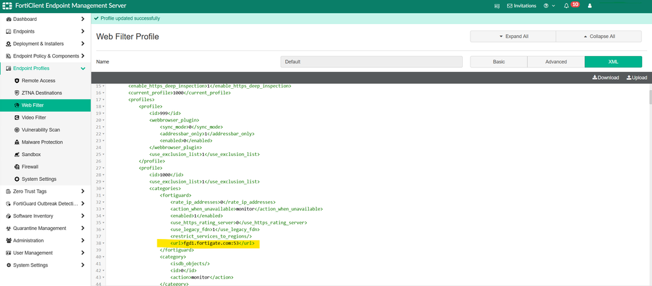Select the Firewall profile item
The height and width of the screenshot is (286, 652).
click(30, 167)
